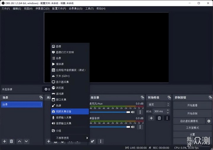Click the play icon beside 媒体源
This screenshot has height=150, width=213.
[53, 64]
